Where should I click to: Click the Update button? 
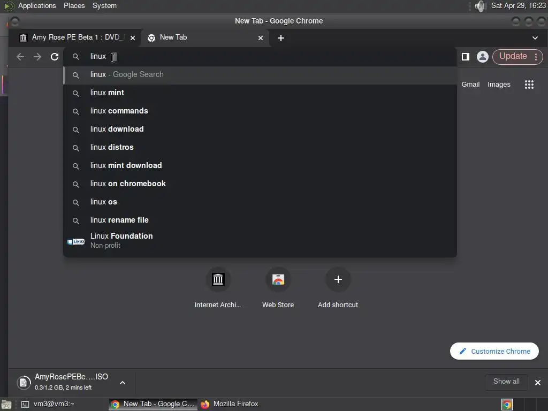(x=513, y=56)
